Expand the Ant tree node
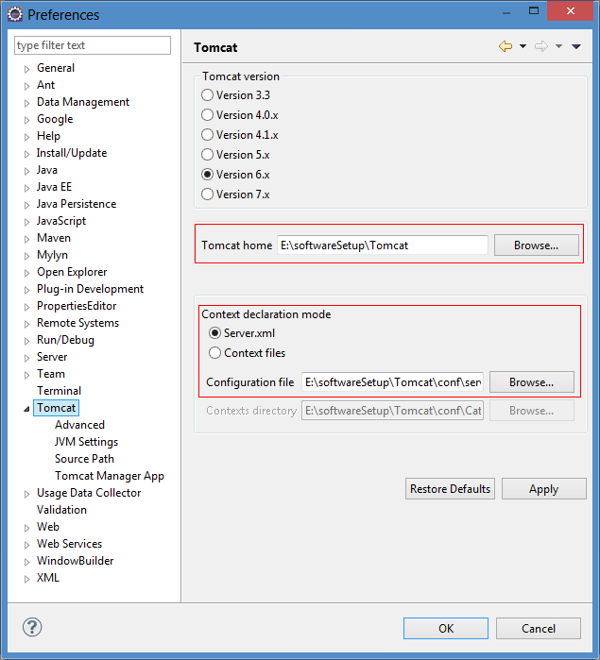The image size is (600, 660). [x=27, y=86]
